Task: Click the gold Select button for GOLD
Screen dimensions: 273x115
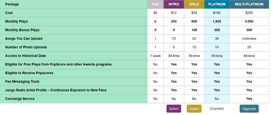Action: [x=194, y=109]
